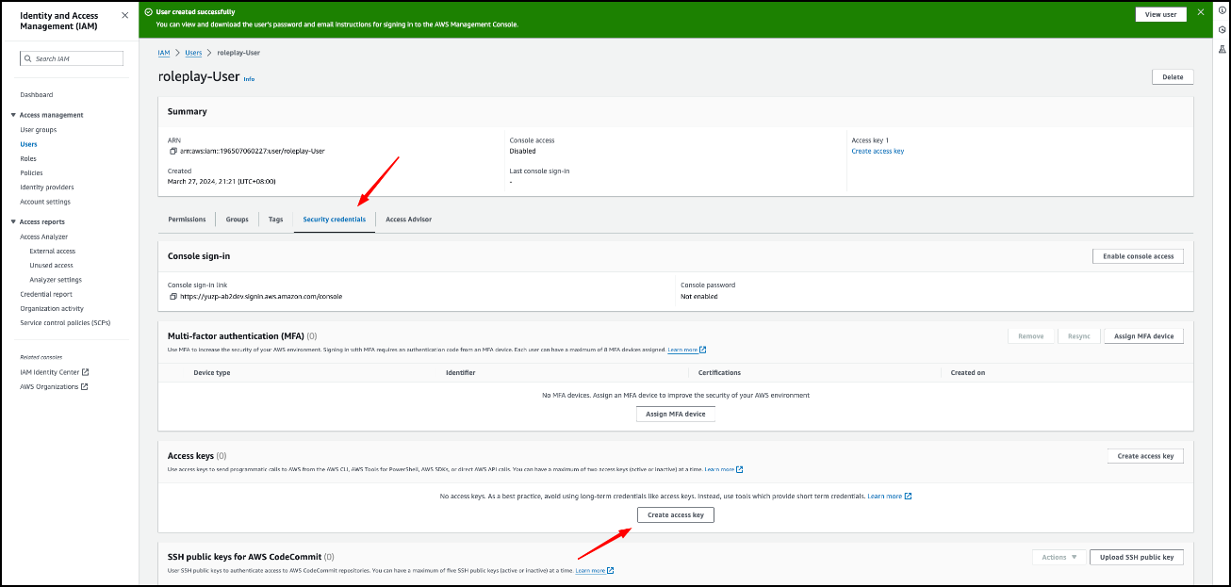Click Upload SSH public key button

[1137, 557]
